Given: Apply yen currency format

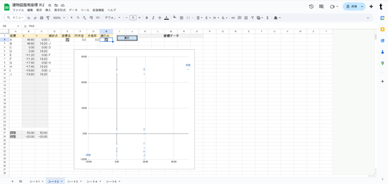Looking at the screenshot, I should 72,18.
